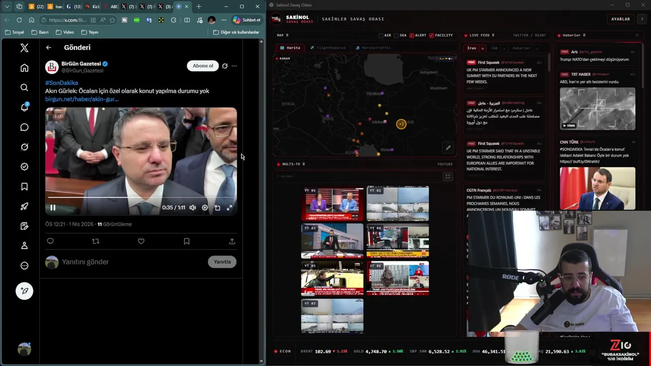Expand browser tab list chevron
The height and width of the screenshot is (366, 651).
pyautogui.click(x=7, y=7)
